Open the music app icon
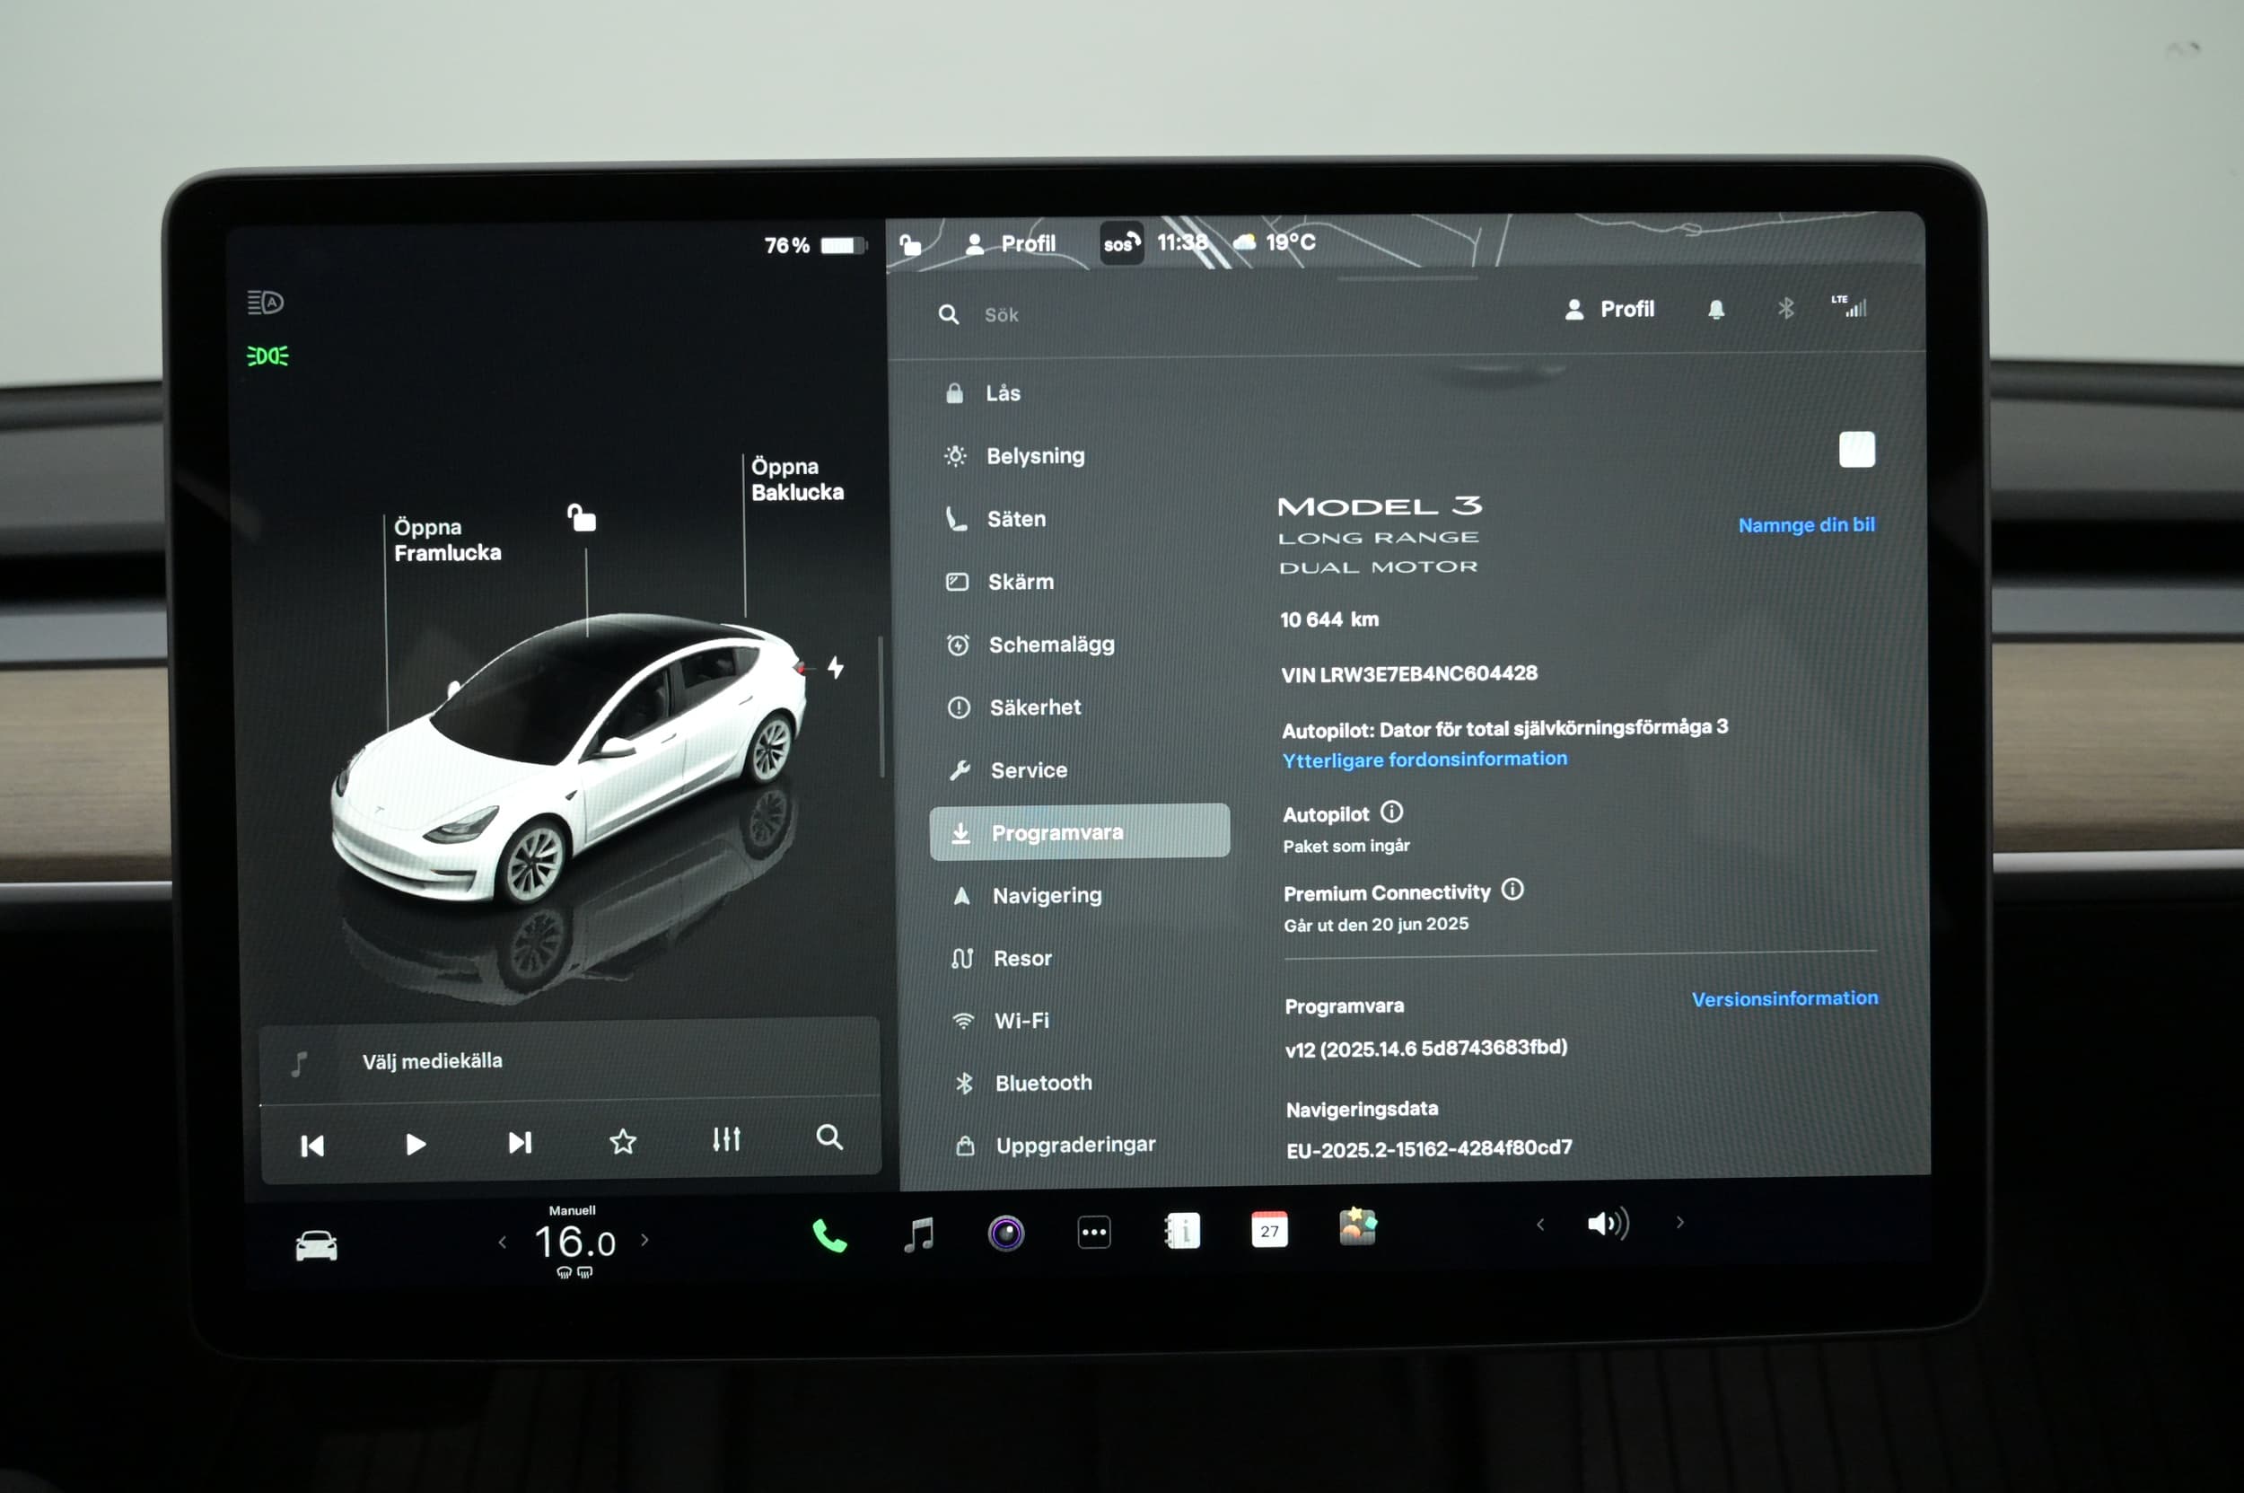This screenshot has width=2244, height=1493. [917, 1235]
